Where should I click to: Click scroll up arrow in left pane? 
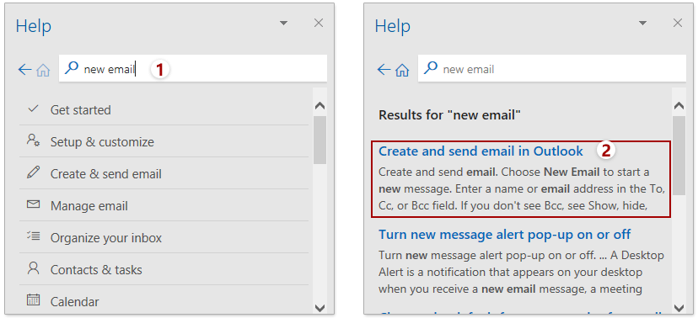pos(319,106)
